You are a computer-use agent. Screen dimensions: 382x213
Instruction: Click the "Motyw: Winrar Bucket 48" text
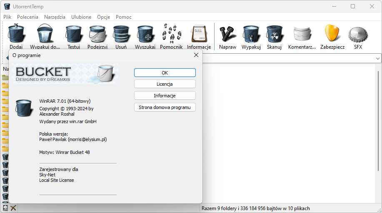coord(64,152)
